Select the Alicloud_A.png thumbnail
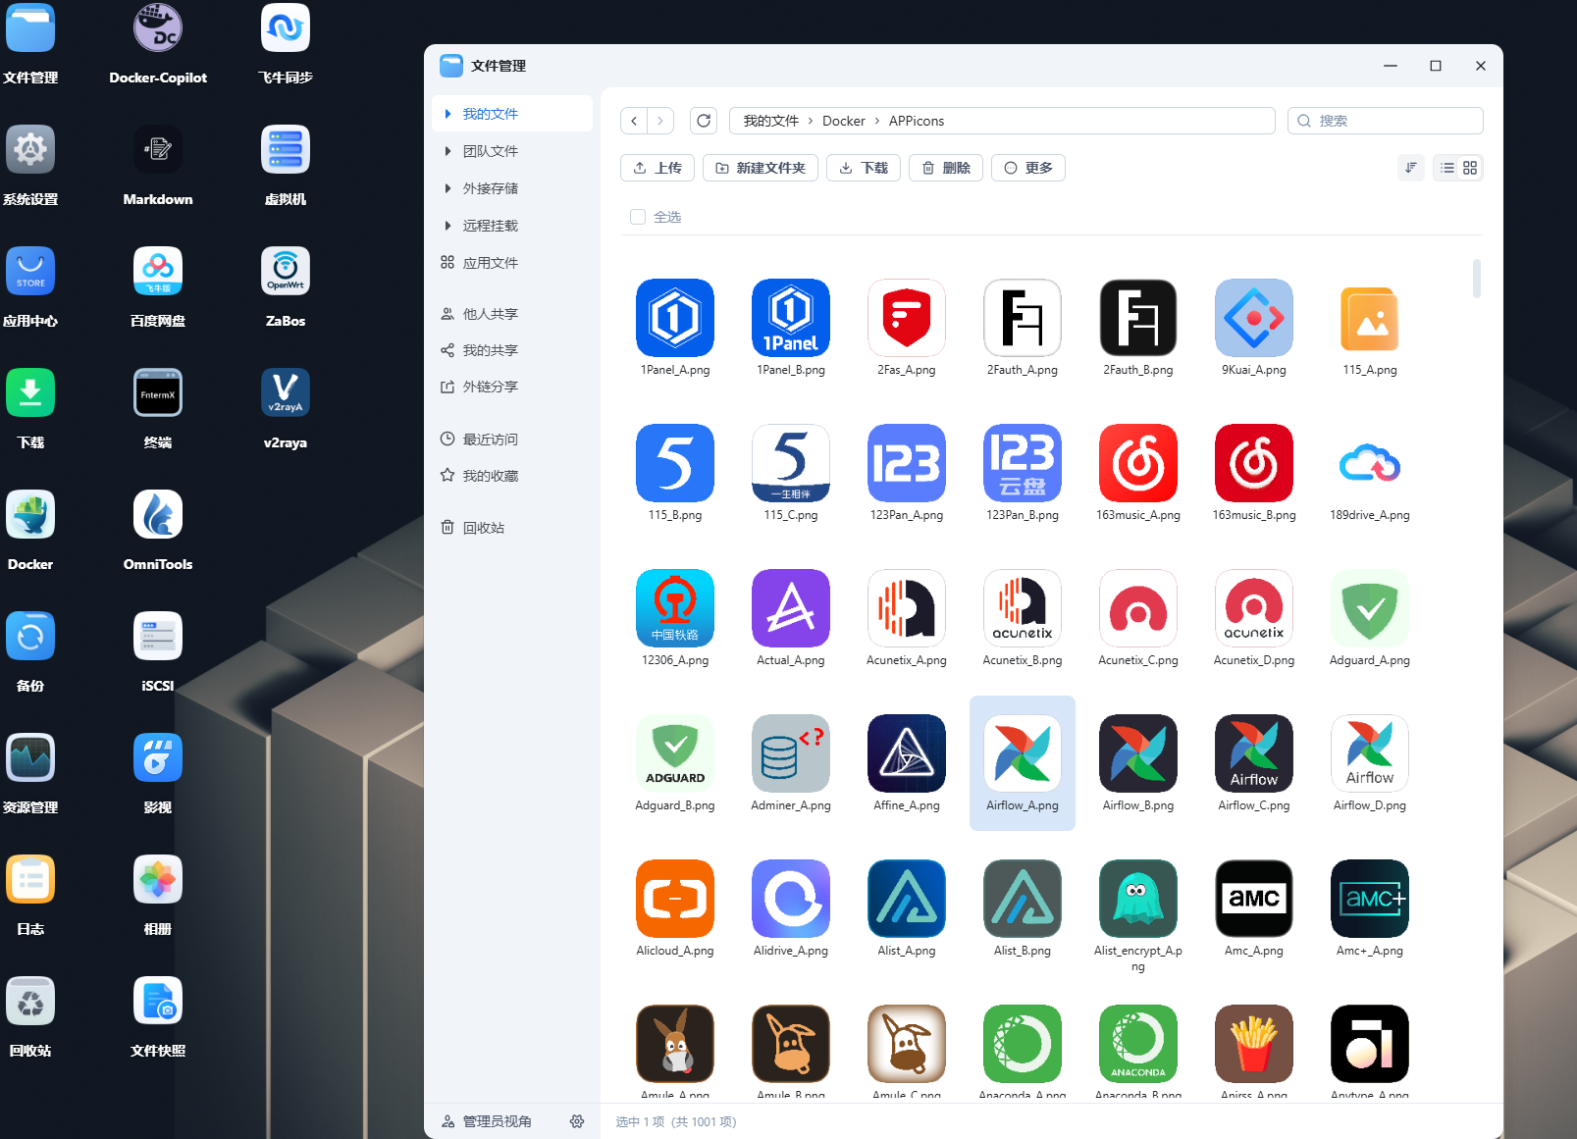 [x=675, y=899]
